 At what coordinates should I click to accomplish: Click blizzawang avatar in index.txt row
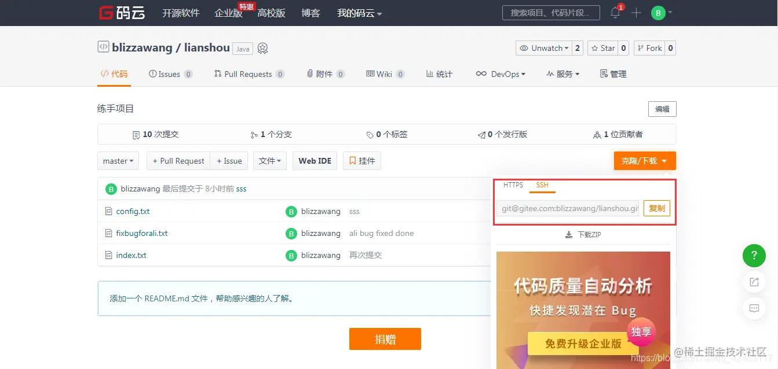[x=291, y=256]
